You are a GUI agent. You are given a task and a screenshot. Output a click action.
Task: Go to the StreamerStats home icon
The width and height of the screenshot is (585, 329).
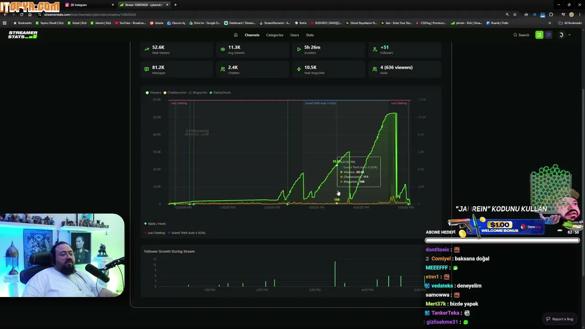tap(236, 35)
